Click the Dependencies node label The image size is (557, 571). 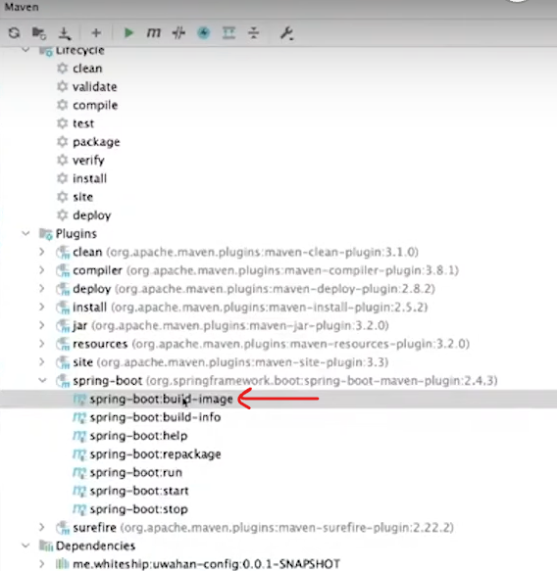click(x=95, y=546)
